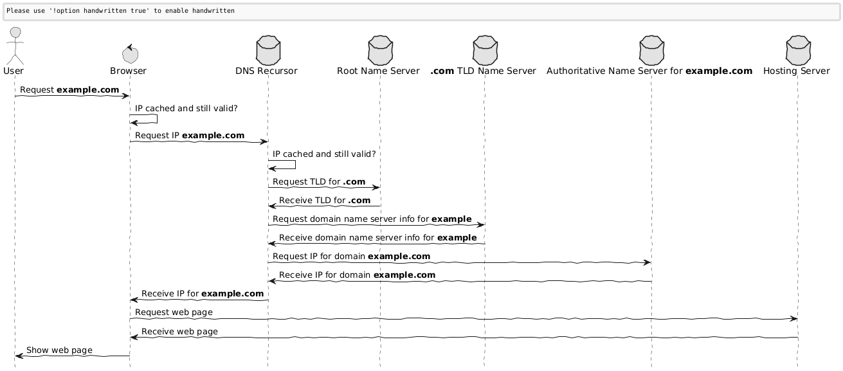The width and height of the screenshot is (843, 371).
Task: Click 'Request IP for domain example.com' message
Action: [352, 257]
